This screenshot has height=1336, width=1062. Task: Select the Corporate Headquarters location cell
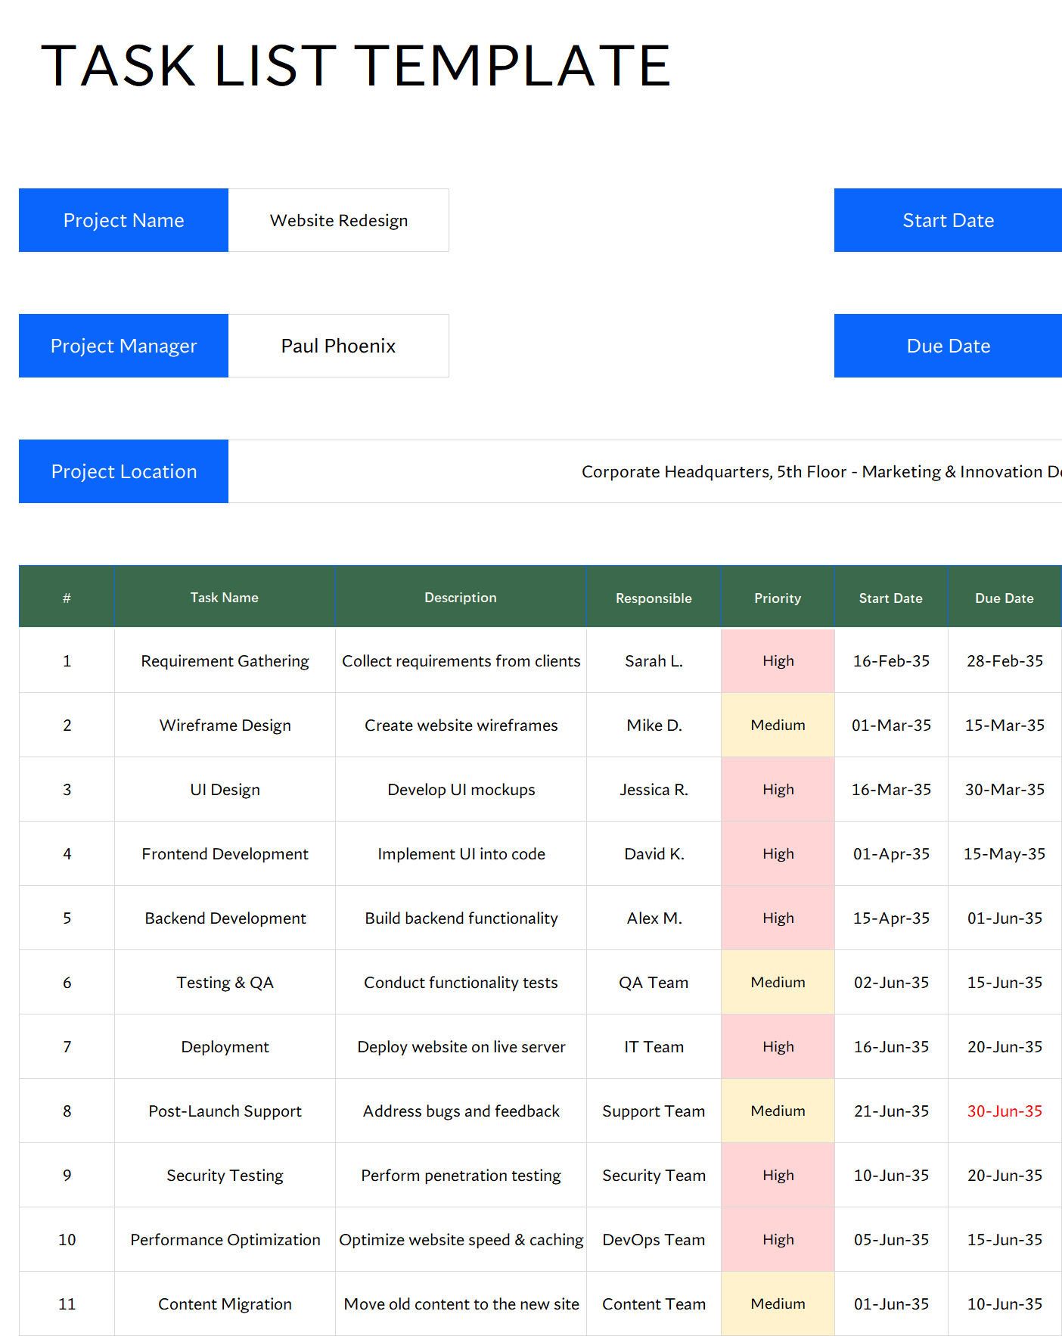[645, 471]
